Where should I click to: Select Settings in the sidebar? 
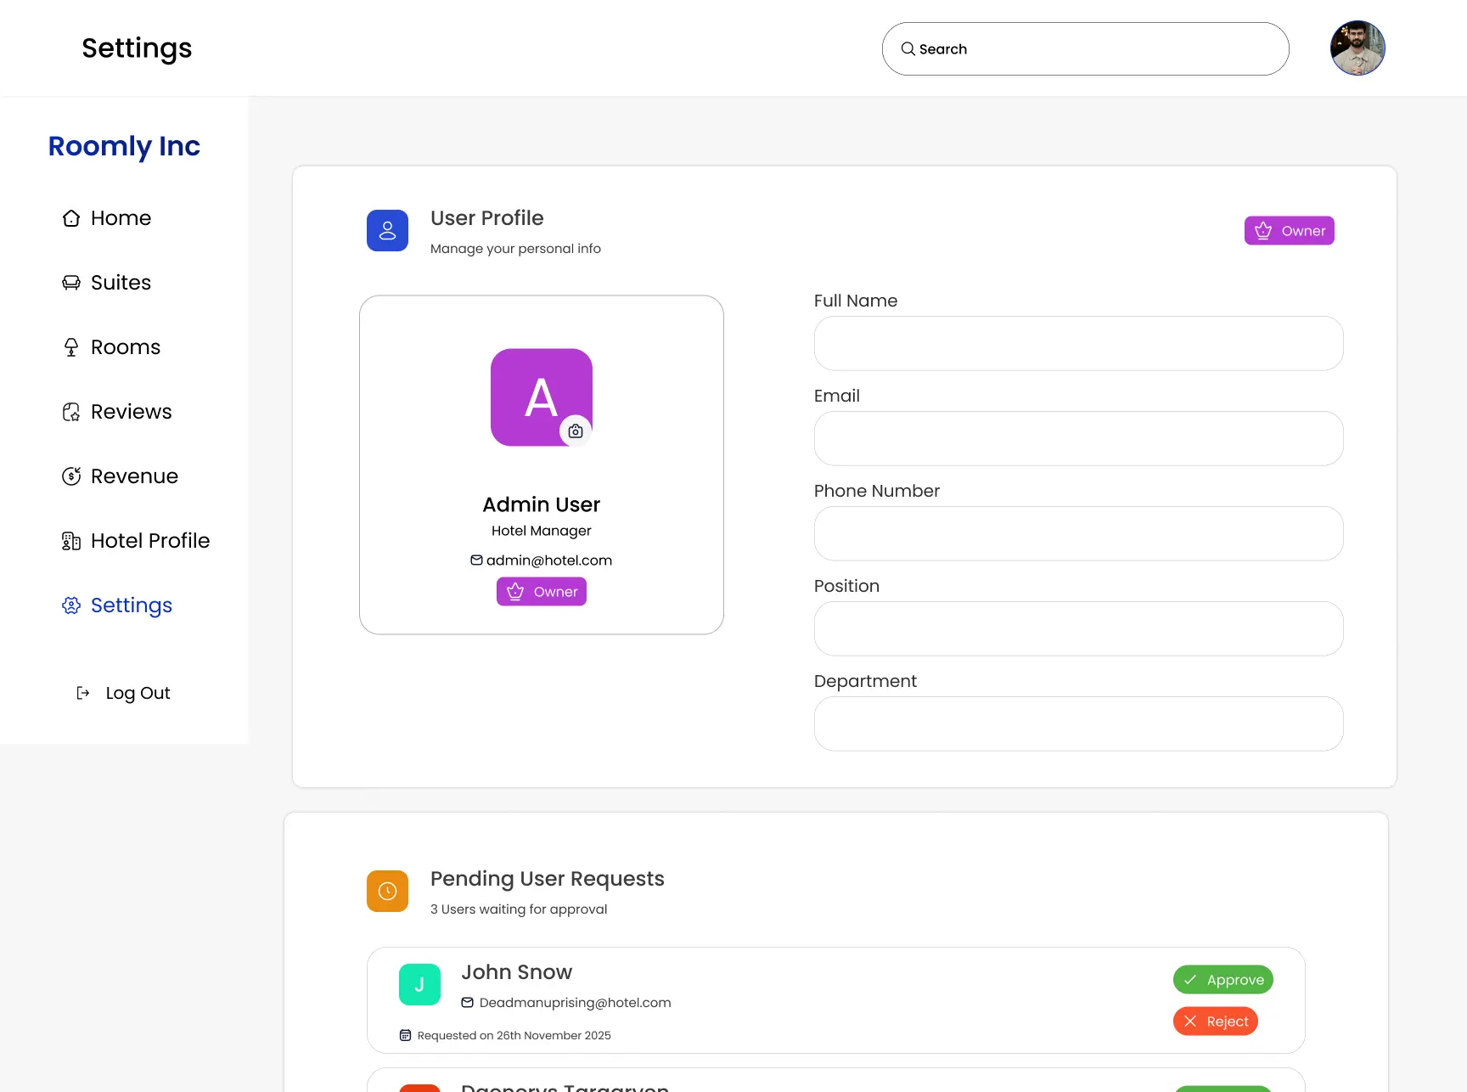click(117, 605)
